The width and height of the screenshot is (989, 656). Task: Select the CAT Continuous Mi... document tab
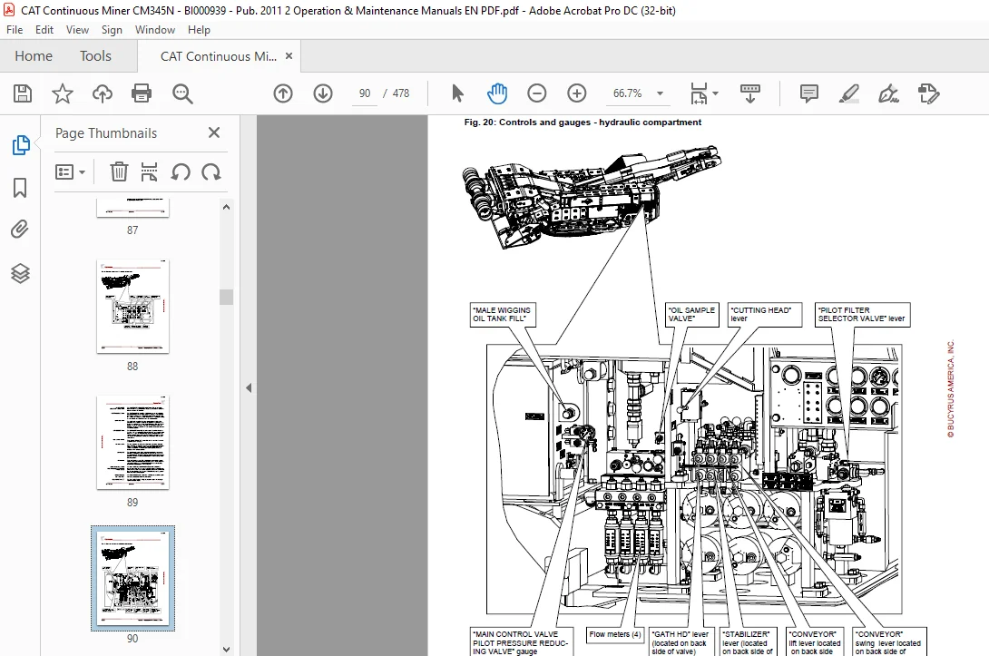[219, 56]
